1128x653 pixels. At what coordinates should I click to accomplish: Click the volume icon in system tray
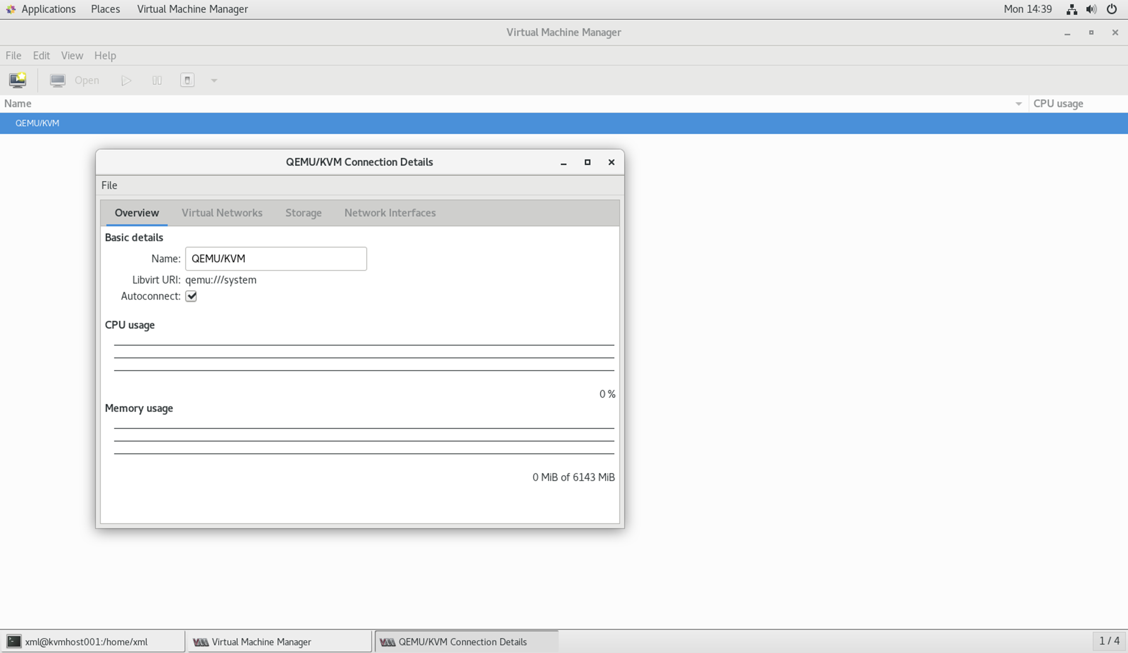(1091, 9)
